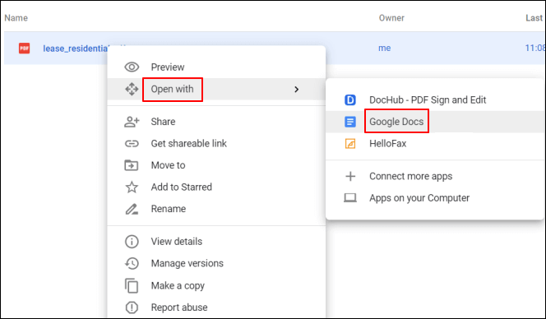Click the info circle View details icon

132,242
